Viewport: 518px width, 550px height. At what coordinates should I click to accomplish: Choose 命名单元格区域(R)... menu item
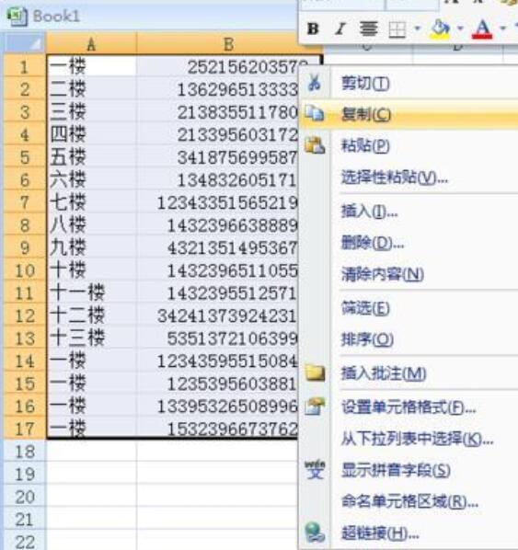tap(409, 501)
